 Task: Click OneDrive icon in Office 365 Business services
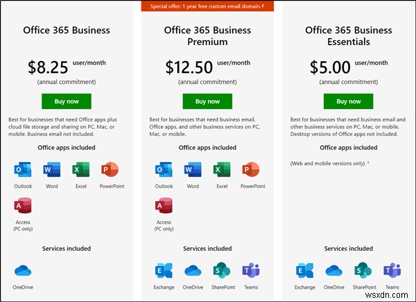23,271
